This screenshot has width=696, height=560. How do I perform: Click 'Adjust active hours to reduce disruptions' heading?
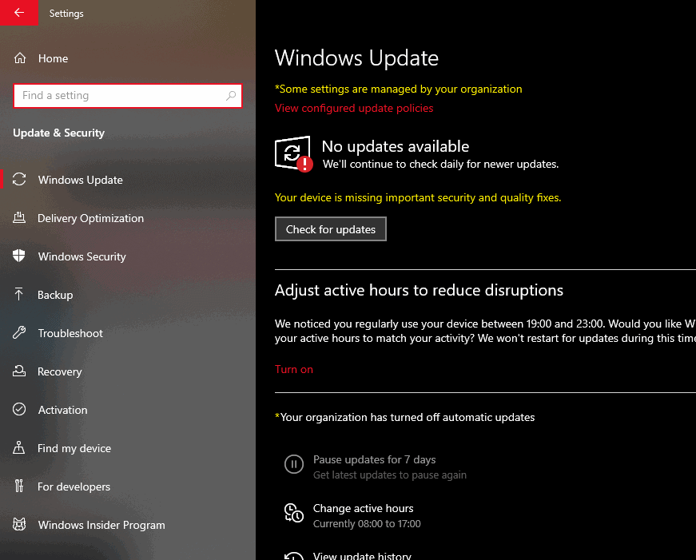419,290
